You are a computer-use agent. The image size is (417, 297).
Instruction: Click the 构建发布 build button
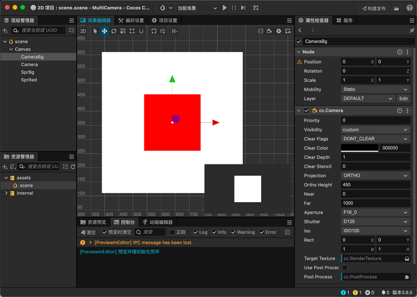point(373,8)
